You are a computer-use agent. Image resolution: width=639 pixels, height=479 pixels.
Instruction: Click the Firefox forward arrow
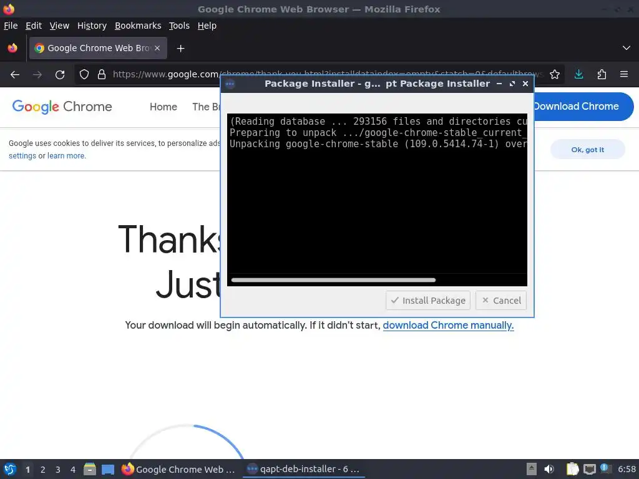(37, 75)
